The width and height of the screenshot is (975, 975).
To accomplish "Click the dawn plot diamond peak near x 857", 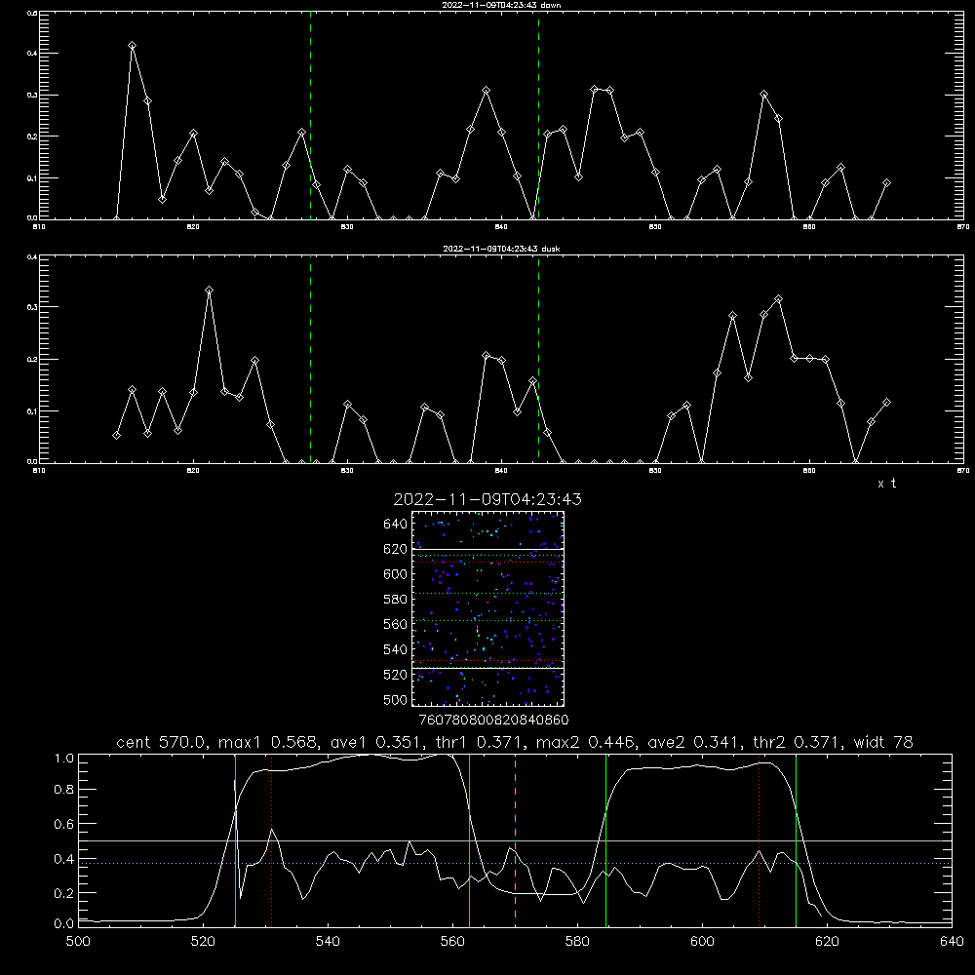I will pyautogui.click(x=763, y=95).
